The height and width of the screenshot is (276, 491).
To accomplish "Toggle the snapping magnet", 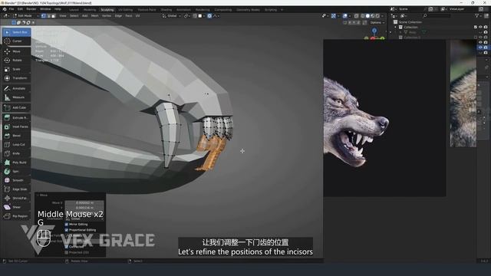I will 195,15.
